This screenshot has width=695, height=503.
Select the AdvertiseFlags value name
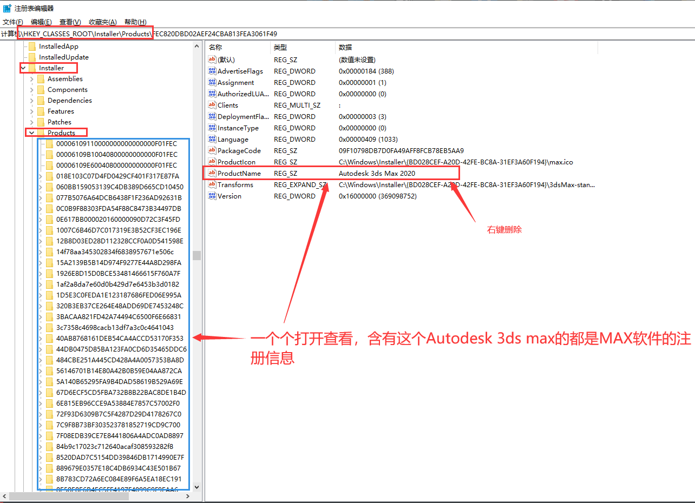(x=240, y=71)
